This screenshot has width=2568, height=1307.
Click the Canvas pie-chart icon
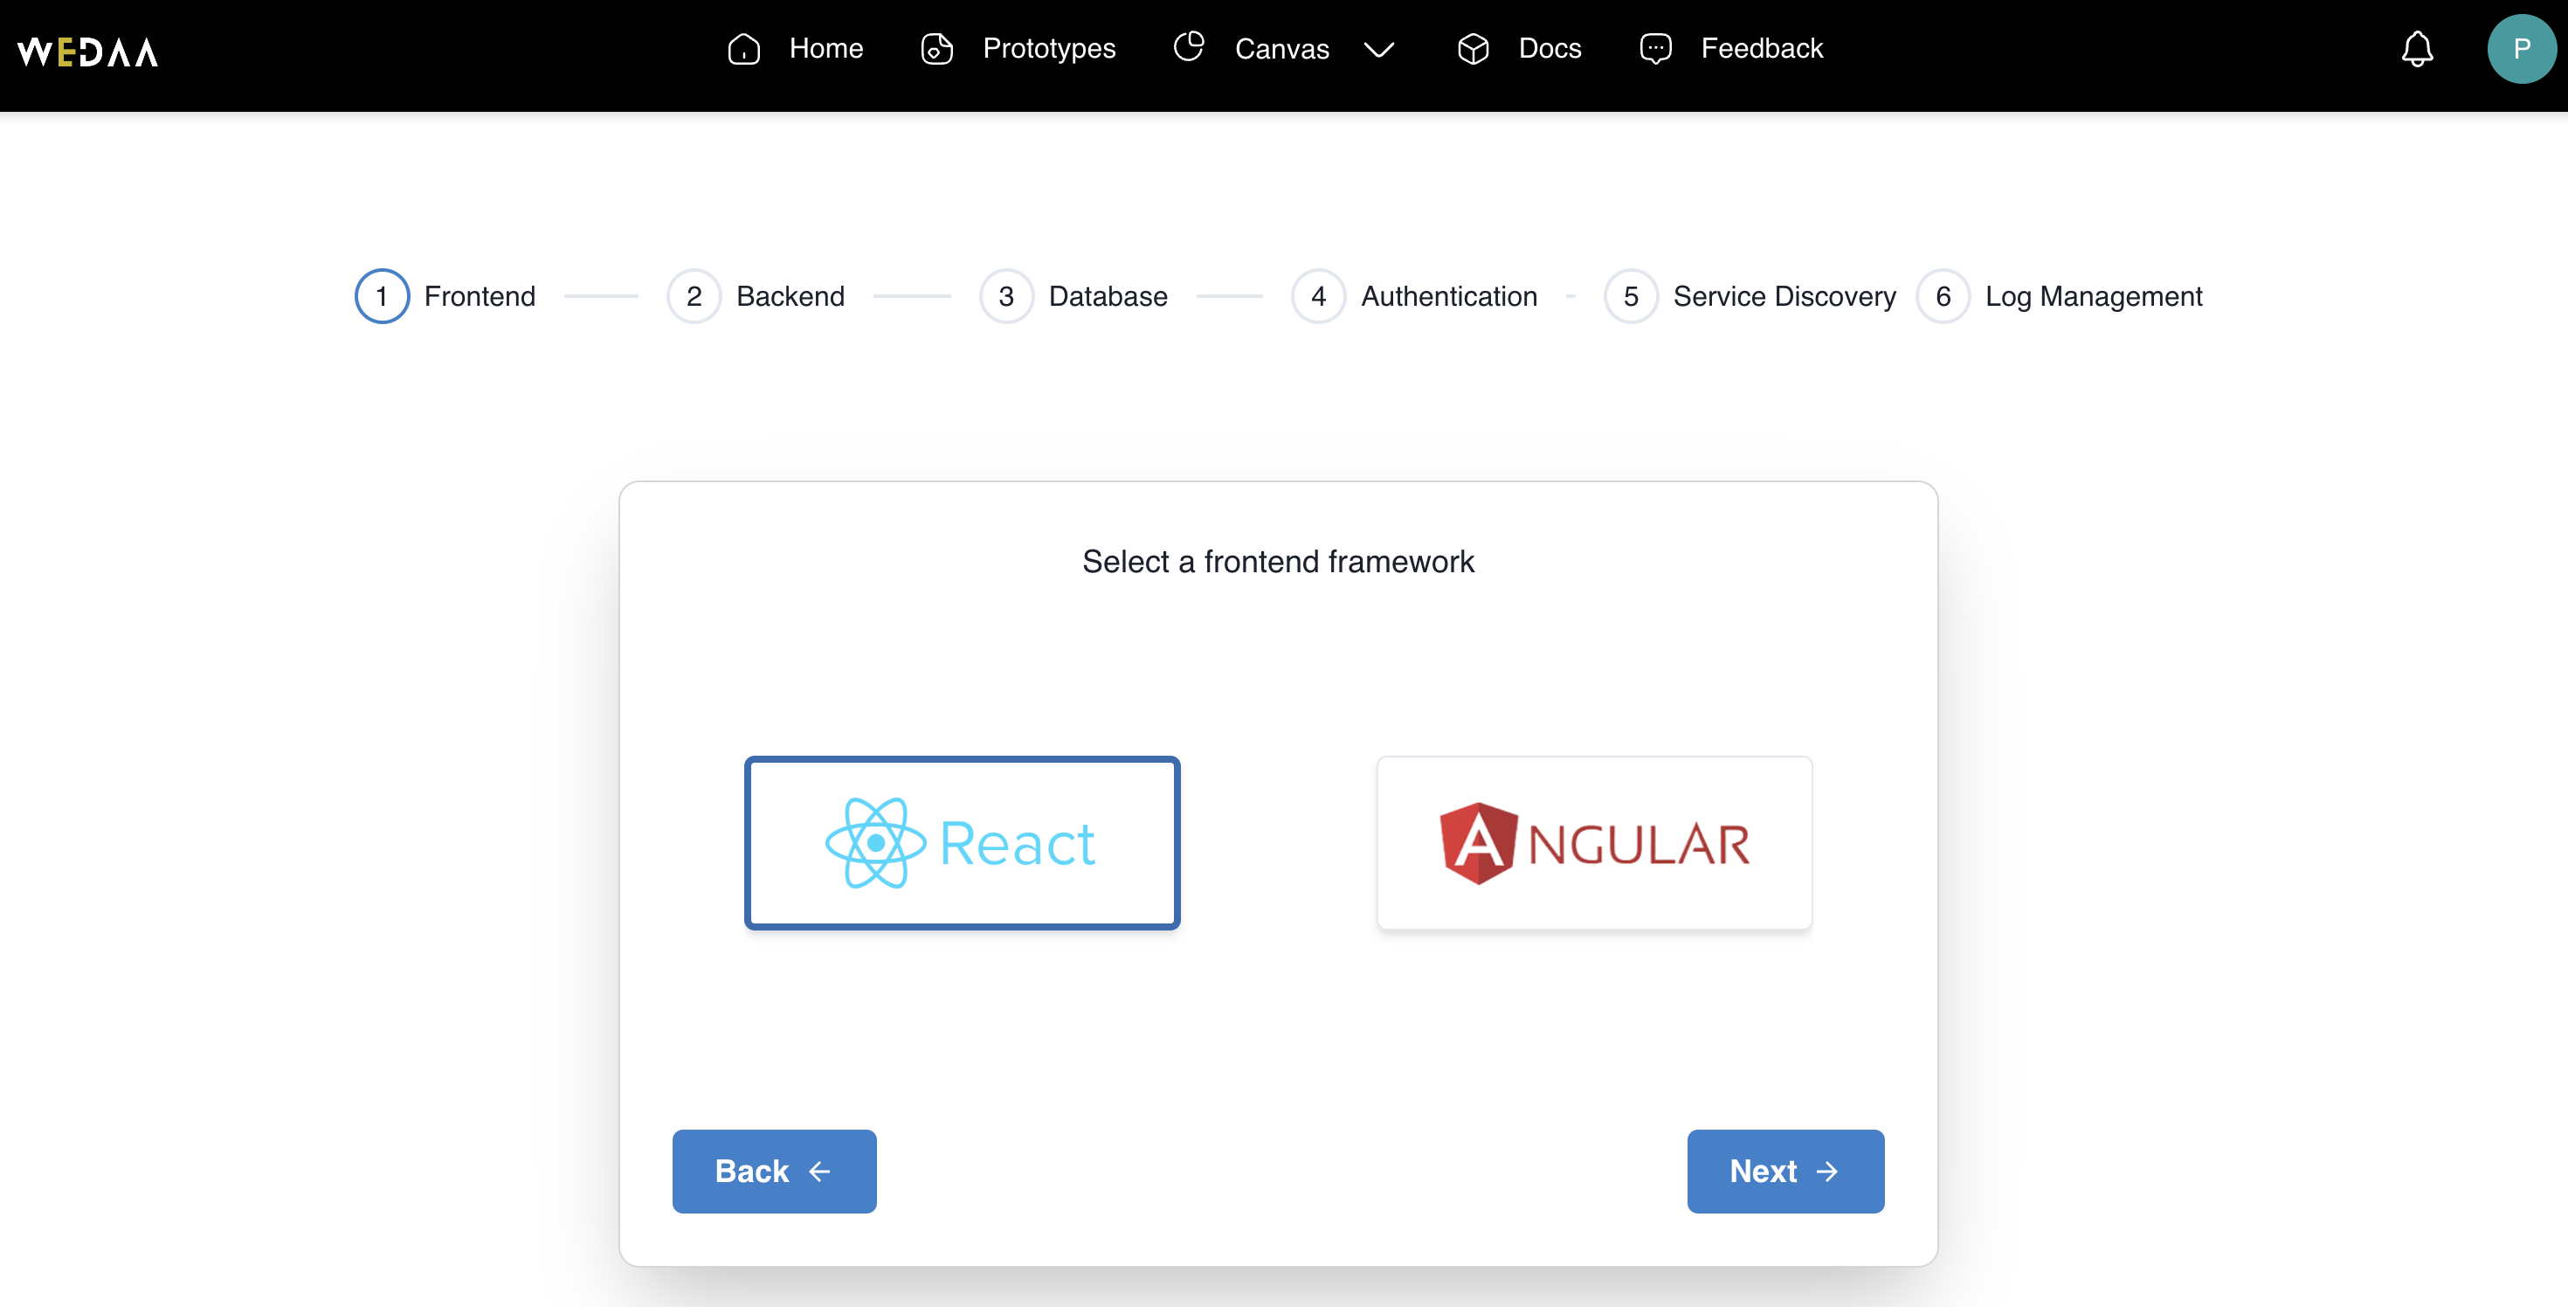click(x=1188, y=47)
